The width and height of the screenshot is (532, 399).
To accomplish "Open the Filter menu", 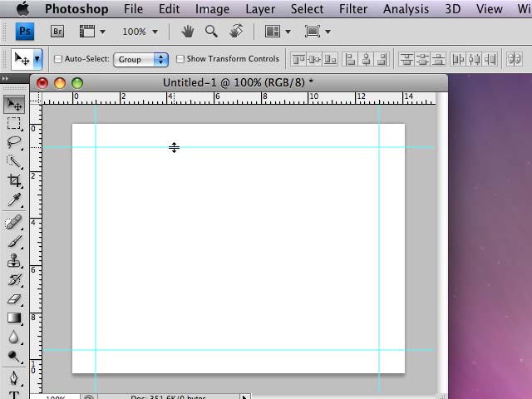I will [x=353, y=9].
